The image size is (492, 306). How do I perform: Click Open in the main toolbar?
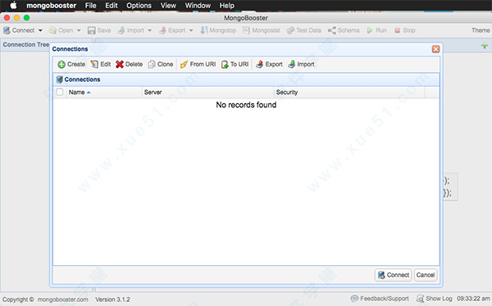point(61,30)
